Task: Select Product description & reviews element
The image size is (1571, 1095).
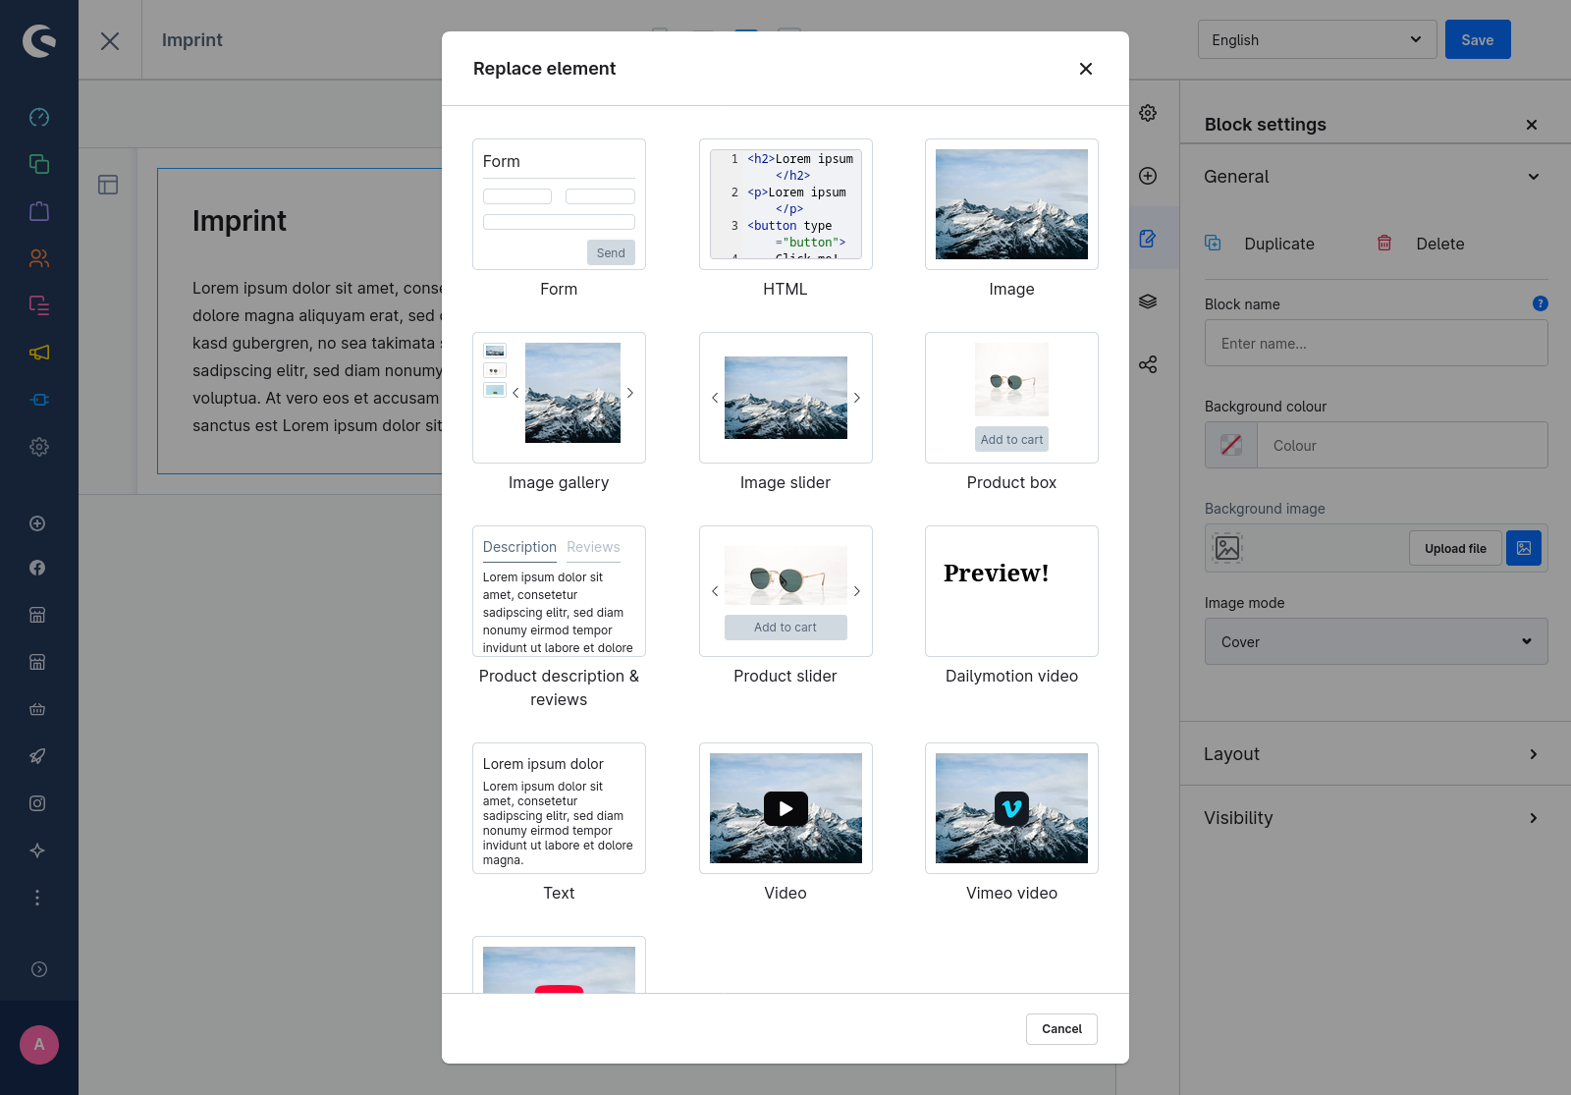Action: [559, 591]
